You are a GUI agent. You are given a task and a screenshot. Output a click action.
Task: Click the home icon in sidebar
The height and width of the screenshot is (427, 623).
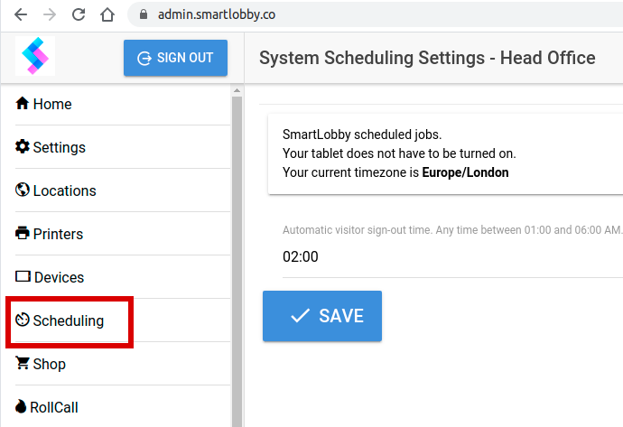(23, 103)
